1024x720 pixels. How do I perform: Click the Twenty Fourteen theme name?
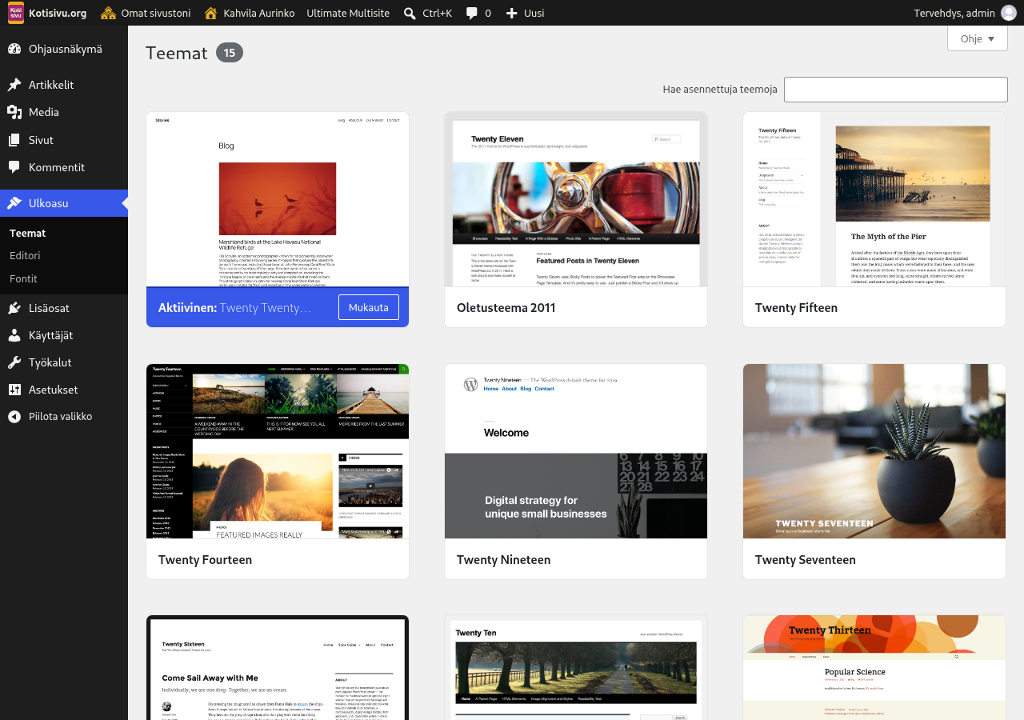pos(205,559)
